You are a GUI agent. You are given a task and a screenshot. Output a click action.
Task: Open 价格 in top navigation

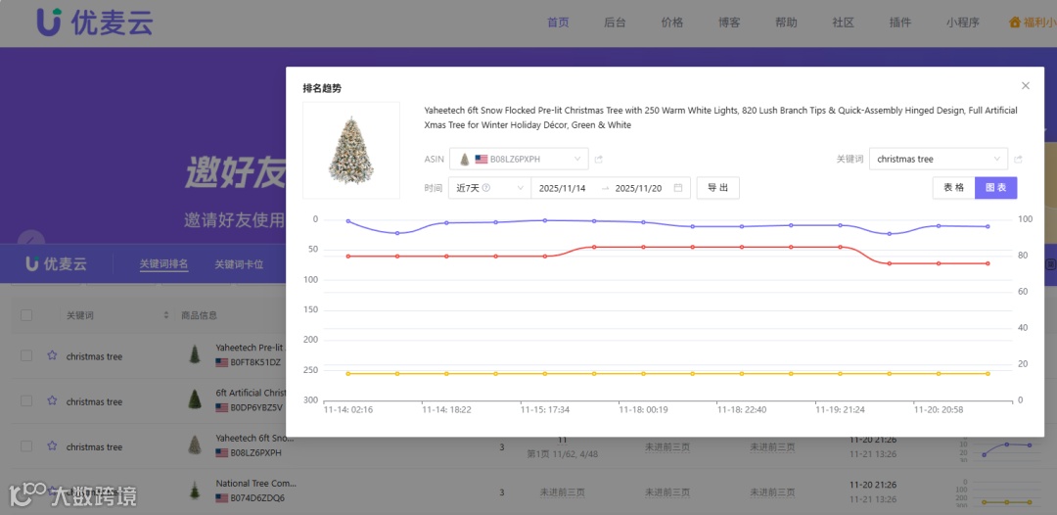672,23
